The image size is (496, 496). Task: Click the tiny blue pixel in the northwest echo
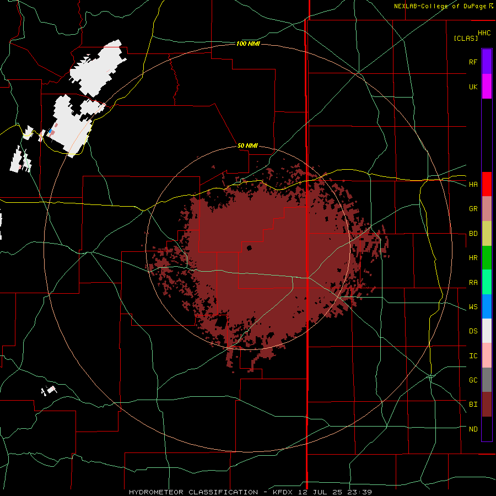[x=50, y=131]
